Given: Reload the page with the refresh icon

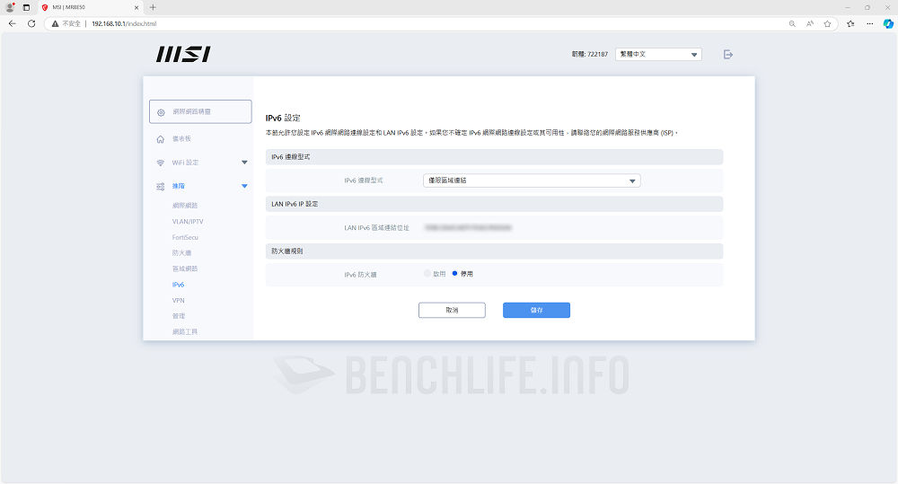Looking at the screenshot, I should point(31,23).
